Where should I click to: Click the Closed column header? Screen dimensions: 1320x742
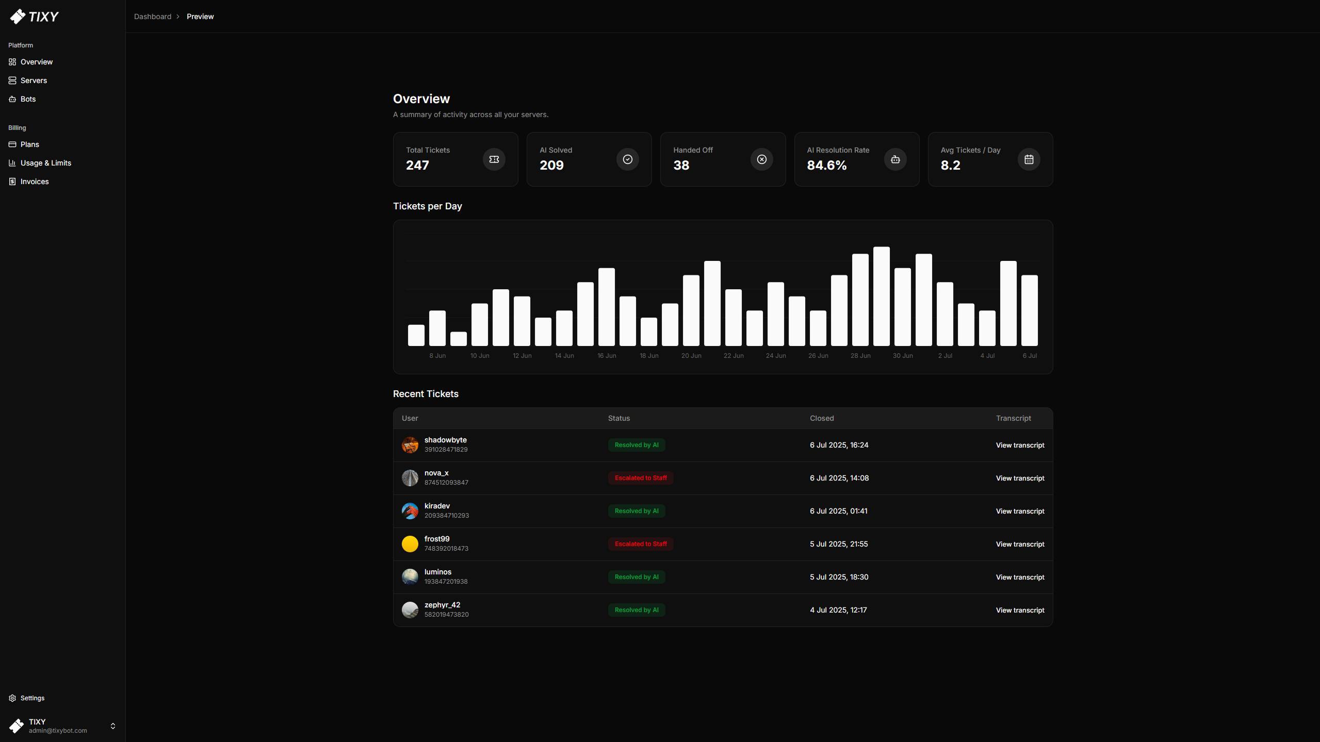point(822,418)
